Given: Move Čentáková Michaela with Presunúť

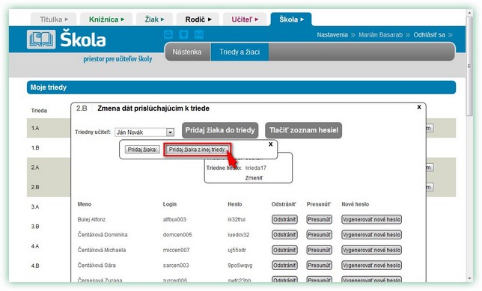Looking at the screenshot, I should (x=320, y=250).
